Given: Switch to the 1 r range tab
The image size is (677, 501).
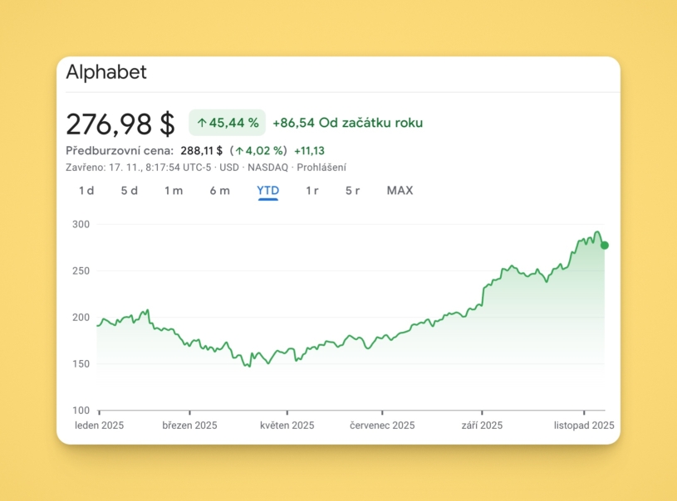Looking at the screenshot, I should 312,191.
